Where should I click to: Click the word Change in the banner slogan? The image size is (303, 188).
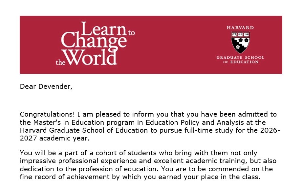click(x=94, y=41)
